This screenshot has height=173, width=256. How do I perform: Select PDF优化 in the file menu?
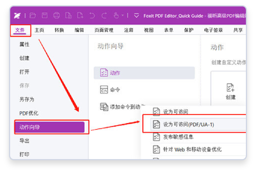click(29, 113)
